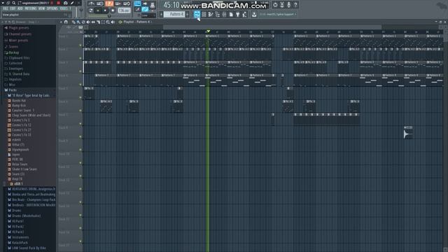
Task: Mute Track 2 using its green light
Action: [x=80, y=58]
